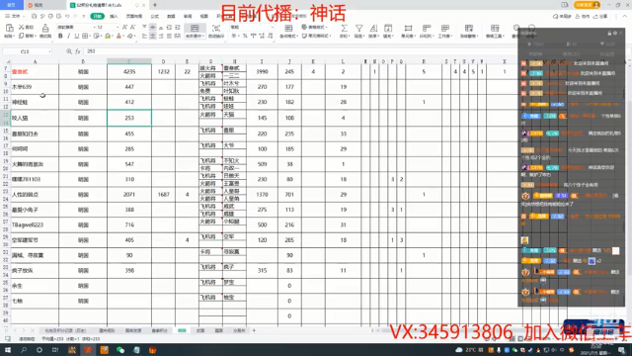632x356 pixels.
Task: Toggle underline formatting
Action: tap(77, 36)
